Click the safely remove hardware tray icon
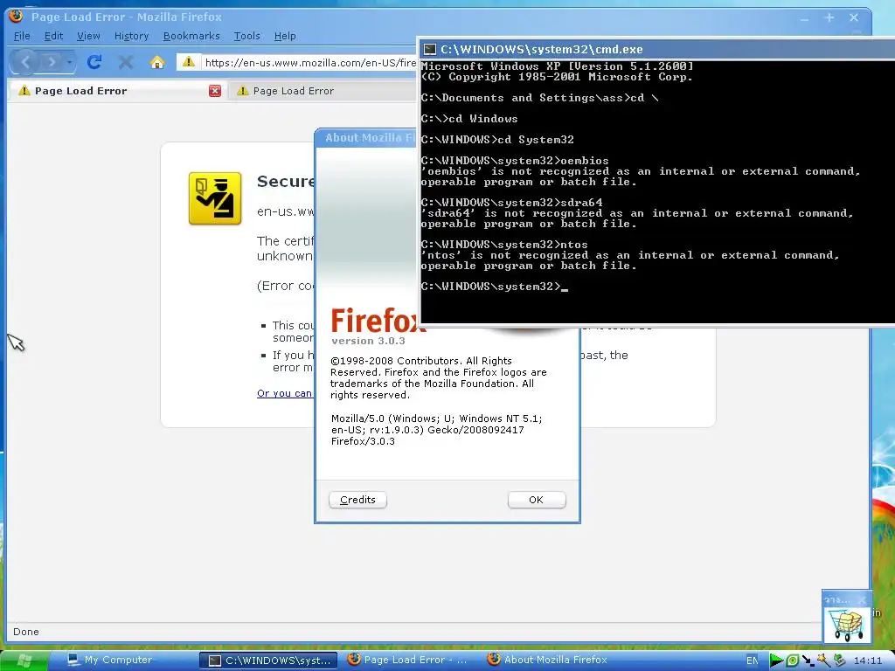This screenshot has width=895, height=671. coord(838,661)
